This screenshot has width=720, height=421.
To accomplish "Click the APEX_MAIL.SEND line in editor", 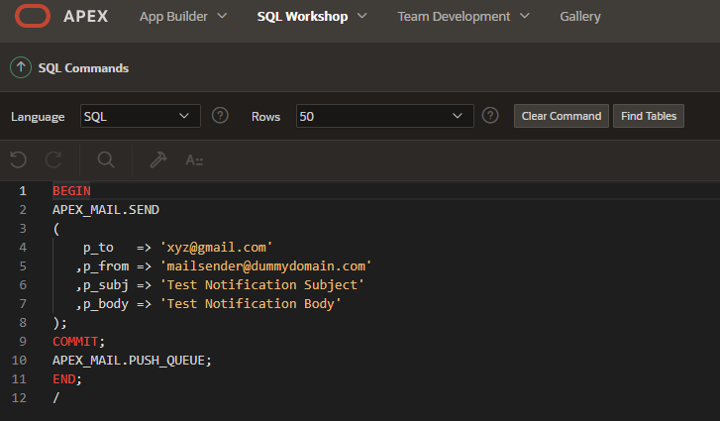I will [x=106, y=210].
